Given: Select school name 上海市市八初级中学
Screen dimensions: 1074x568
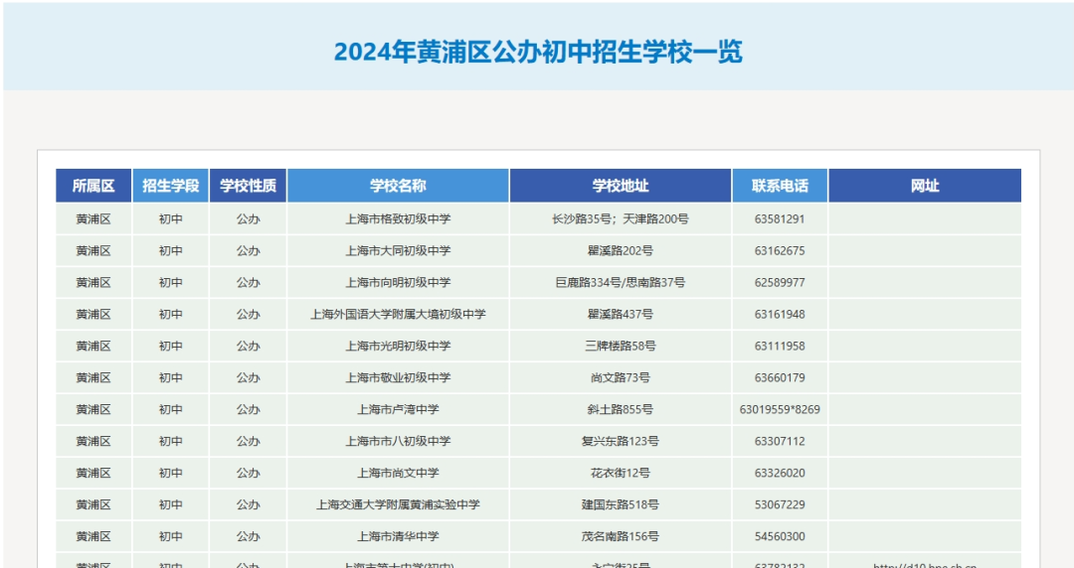Looking at the screenshot, I should coord(398,442).
